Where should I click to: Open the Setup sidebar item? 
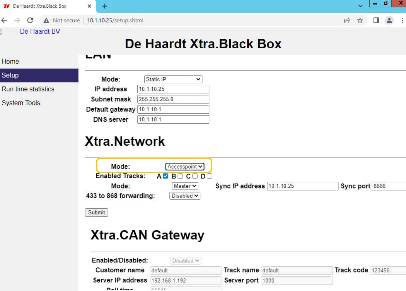39,75
